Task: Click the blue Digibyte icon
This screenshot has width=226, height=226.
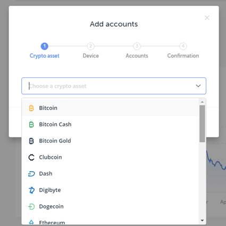Action: (x=31, y=190)
